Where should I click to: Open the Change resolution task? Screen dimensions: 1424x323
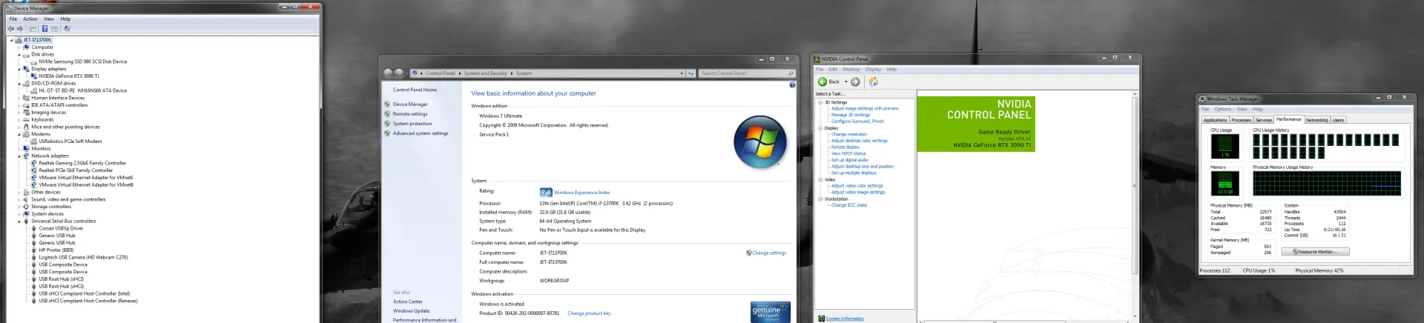[848, 135]
